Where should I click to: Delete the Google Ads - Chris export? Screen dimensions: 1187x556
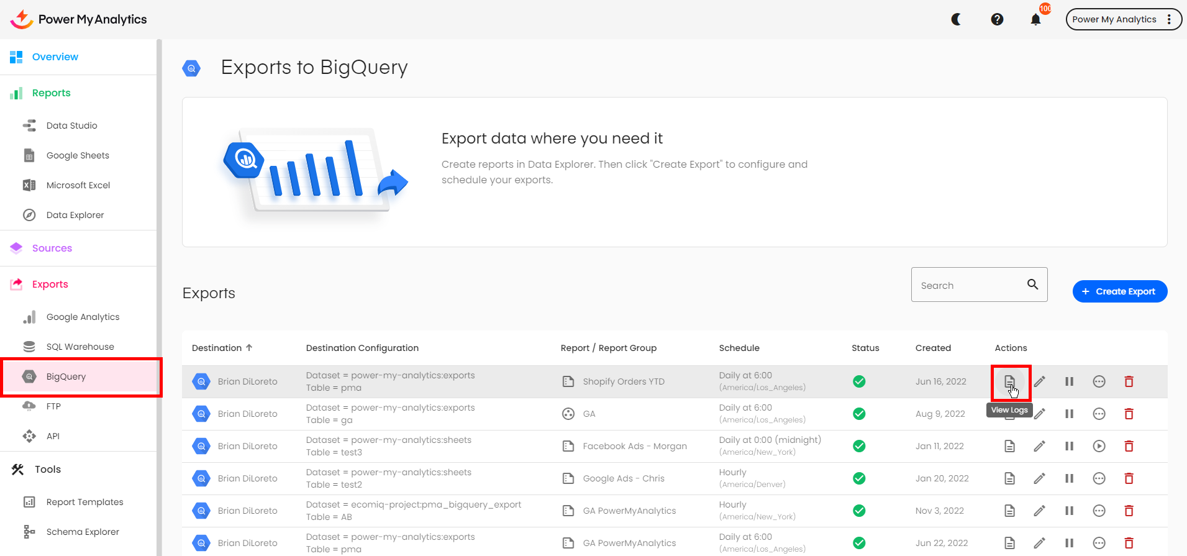(x=1129, y=478)
